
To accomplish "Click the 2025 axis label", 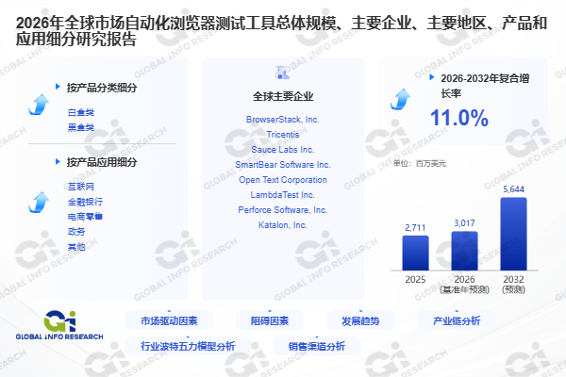I will [x=415, y=280].
